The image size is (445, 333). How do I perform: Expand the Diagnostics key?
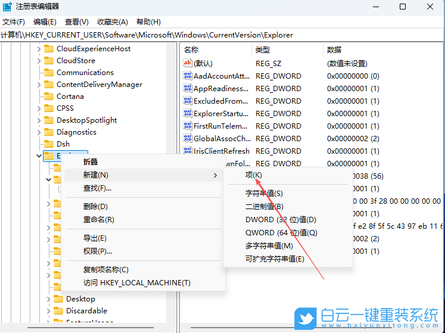click(39, 132)
